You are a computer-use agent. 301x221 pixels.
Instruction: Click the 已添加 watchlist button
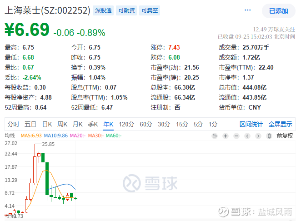tap(279, 11)
